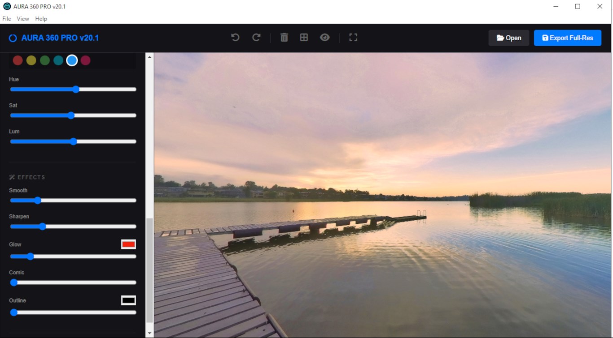This screenshot has height=338, width=613.
Task: Click the sidebar scrollbar thumb
Action: click(x=150, y=270)
